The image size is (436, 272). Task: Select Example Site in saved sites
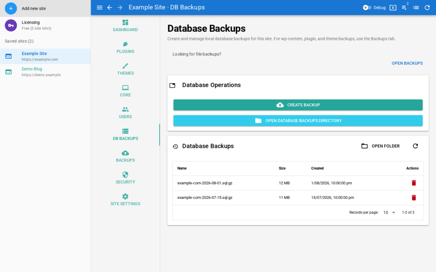tap(45, 57)
